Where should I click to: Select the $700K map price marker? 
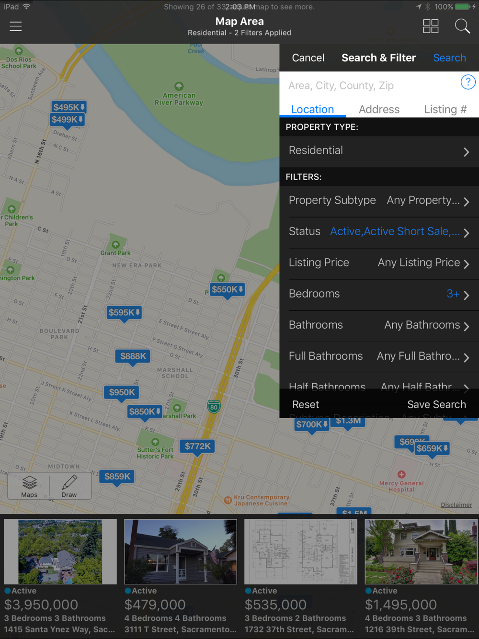click(312, 425)
